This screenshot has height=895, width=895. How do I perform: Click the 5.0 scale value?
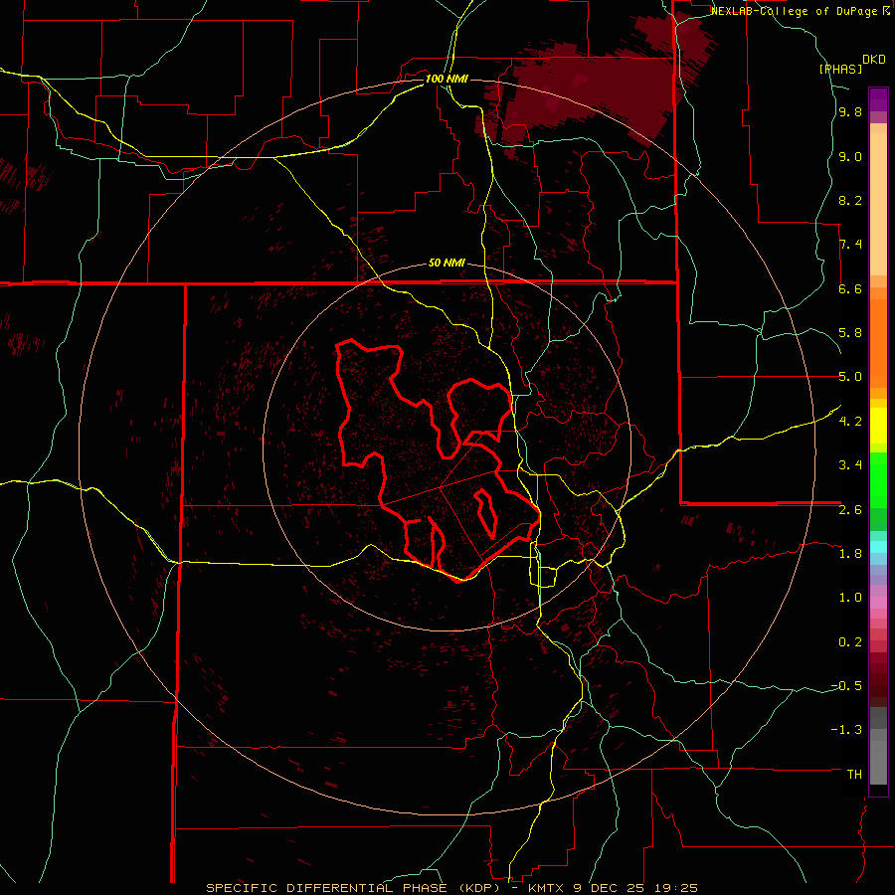[x=850, y=377]
